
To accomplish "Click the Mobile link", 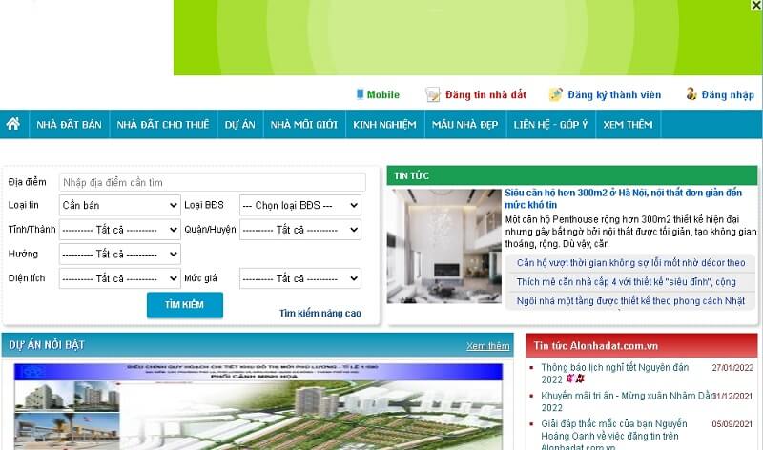I will [383, 94].
